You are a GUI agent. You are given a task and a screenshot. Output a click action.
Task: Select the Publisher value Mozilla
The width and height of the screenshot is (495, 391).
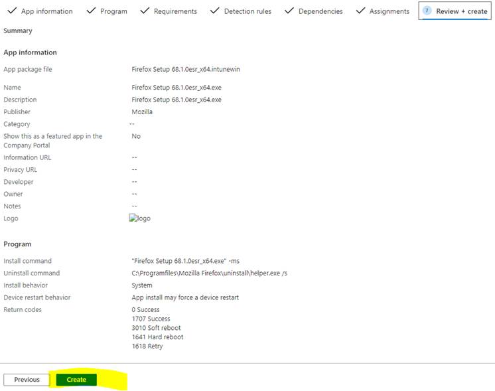point(142,112)
